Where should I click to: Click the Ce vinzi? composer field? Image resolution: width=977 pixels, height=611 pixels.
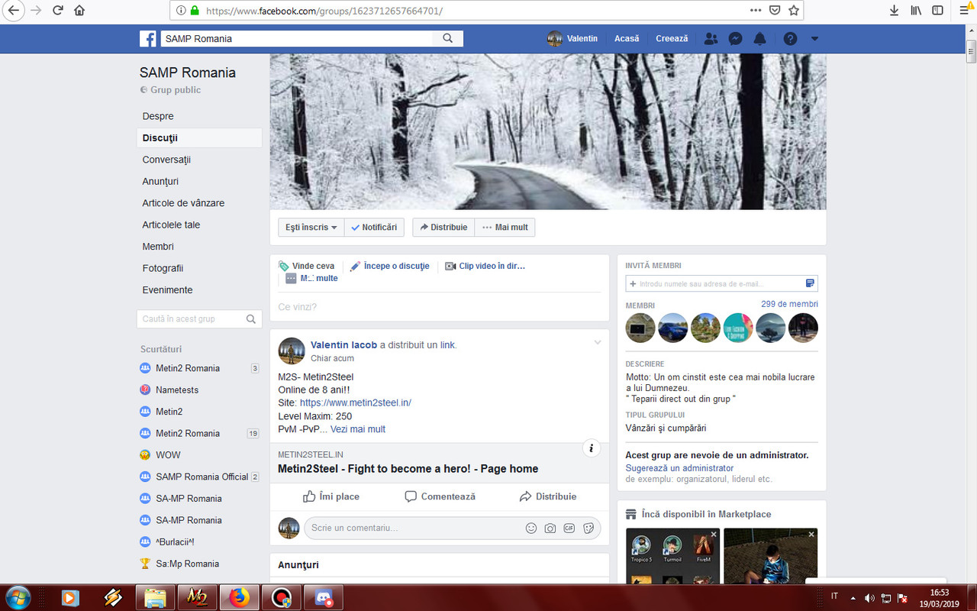[x=439, y=307]
